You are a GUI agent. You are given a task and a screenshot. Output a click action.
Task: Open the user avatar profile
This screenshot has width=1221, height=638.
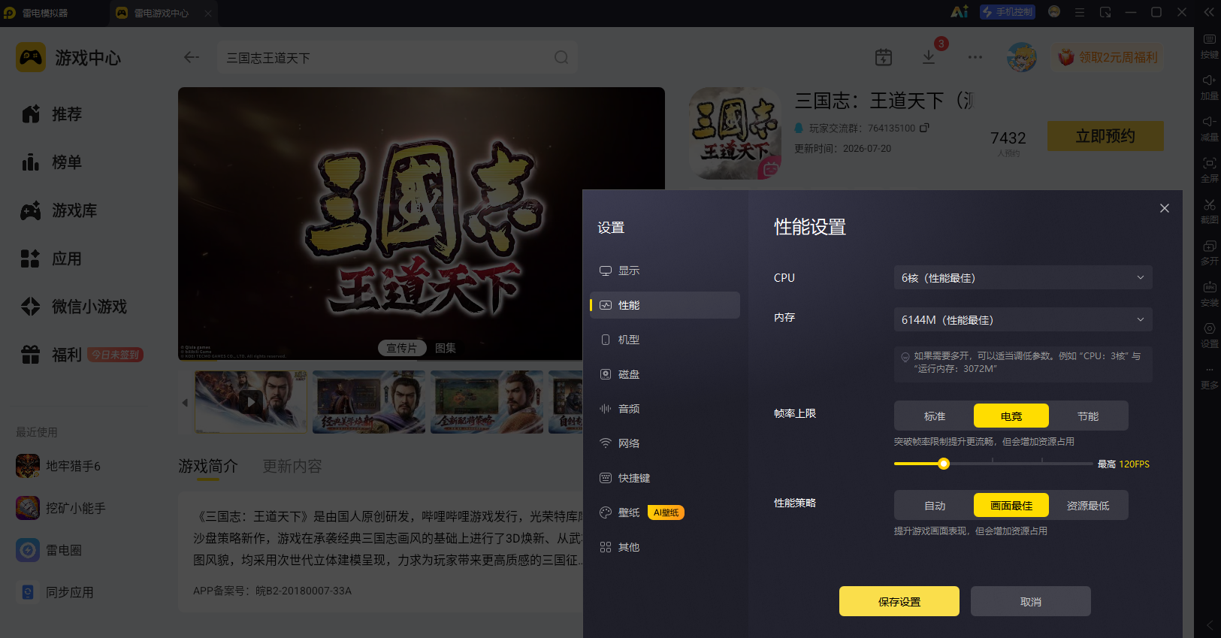1022,57
